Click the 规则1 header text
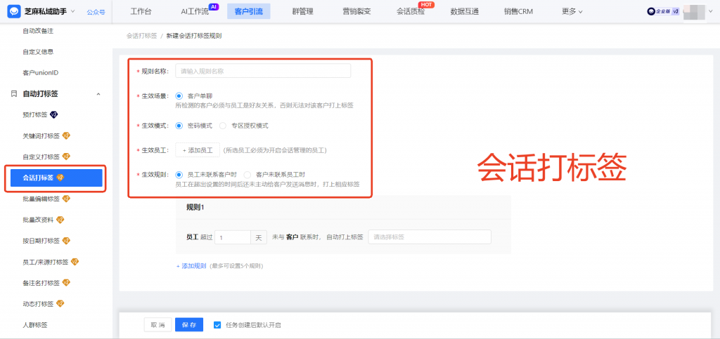 (x=195, y=208)
